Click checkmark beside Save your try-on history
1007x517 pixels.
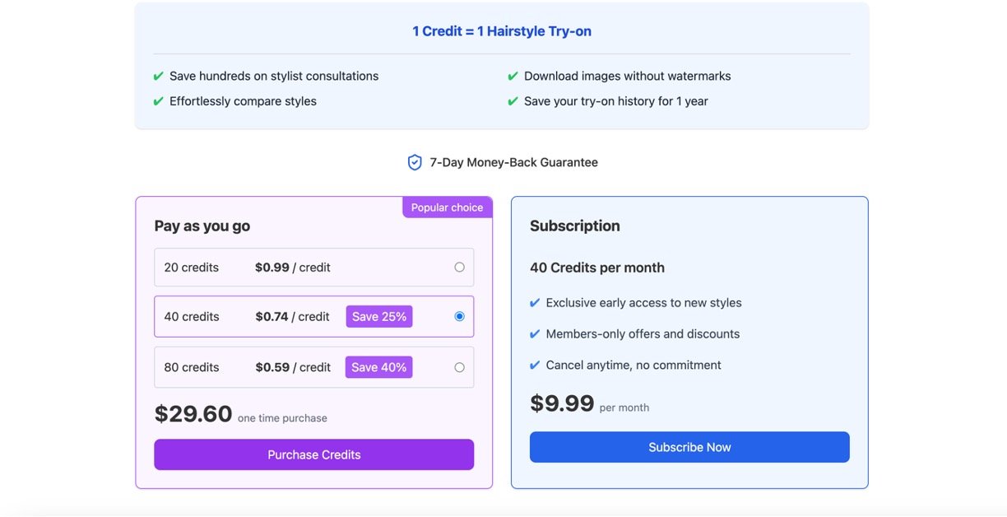pos(513,101)
